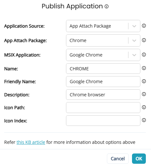This screenshot has width=151, height=166.
Task: Click info icon for App Attach Package
Action: [144, 40]
